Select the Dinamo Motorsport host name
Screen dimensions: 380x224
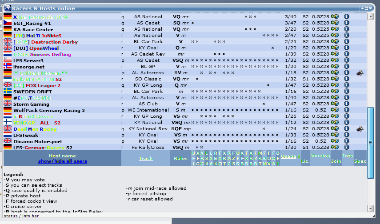click(x=38, y=142)
